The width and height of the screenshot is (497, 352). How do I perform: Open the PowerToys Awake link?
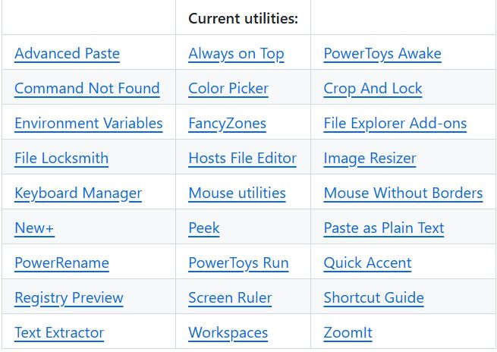click(382, 54)
